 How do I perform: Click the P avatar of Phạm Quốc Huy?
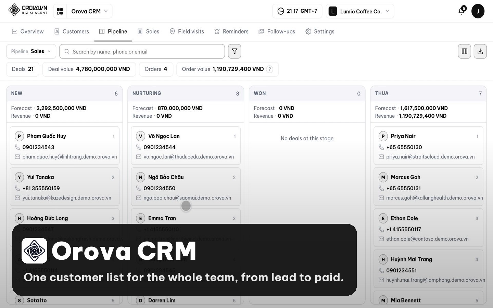coord(19,136)
